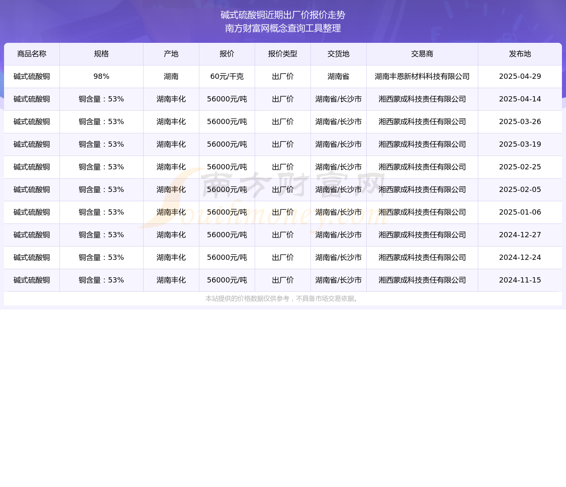Select the 2024-12-27 date cell

click(x=520, y=235)
